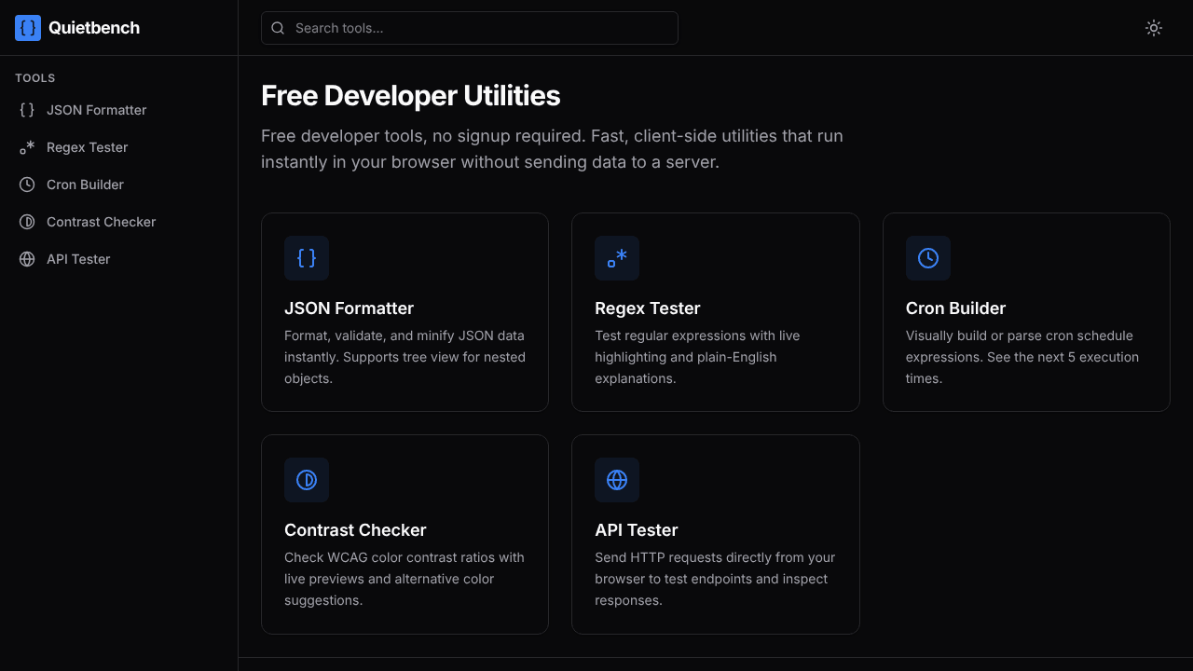
Task: Open the Regex Tester card title
Action: click(648, 308)
